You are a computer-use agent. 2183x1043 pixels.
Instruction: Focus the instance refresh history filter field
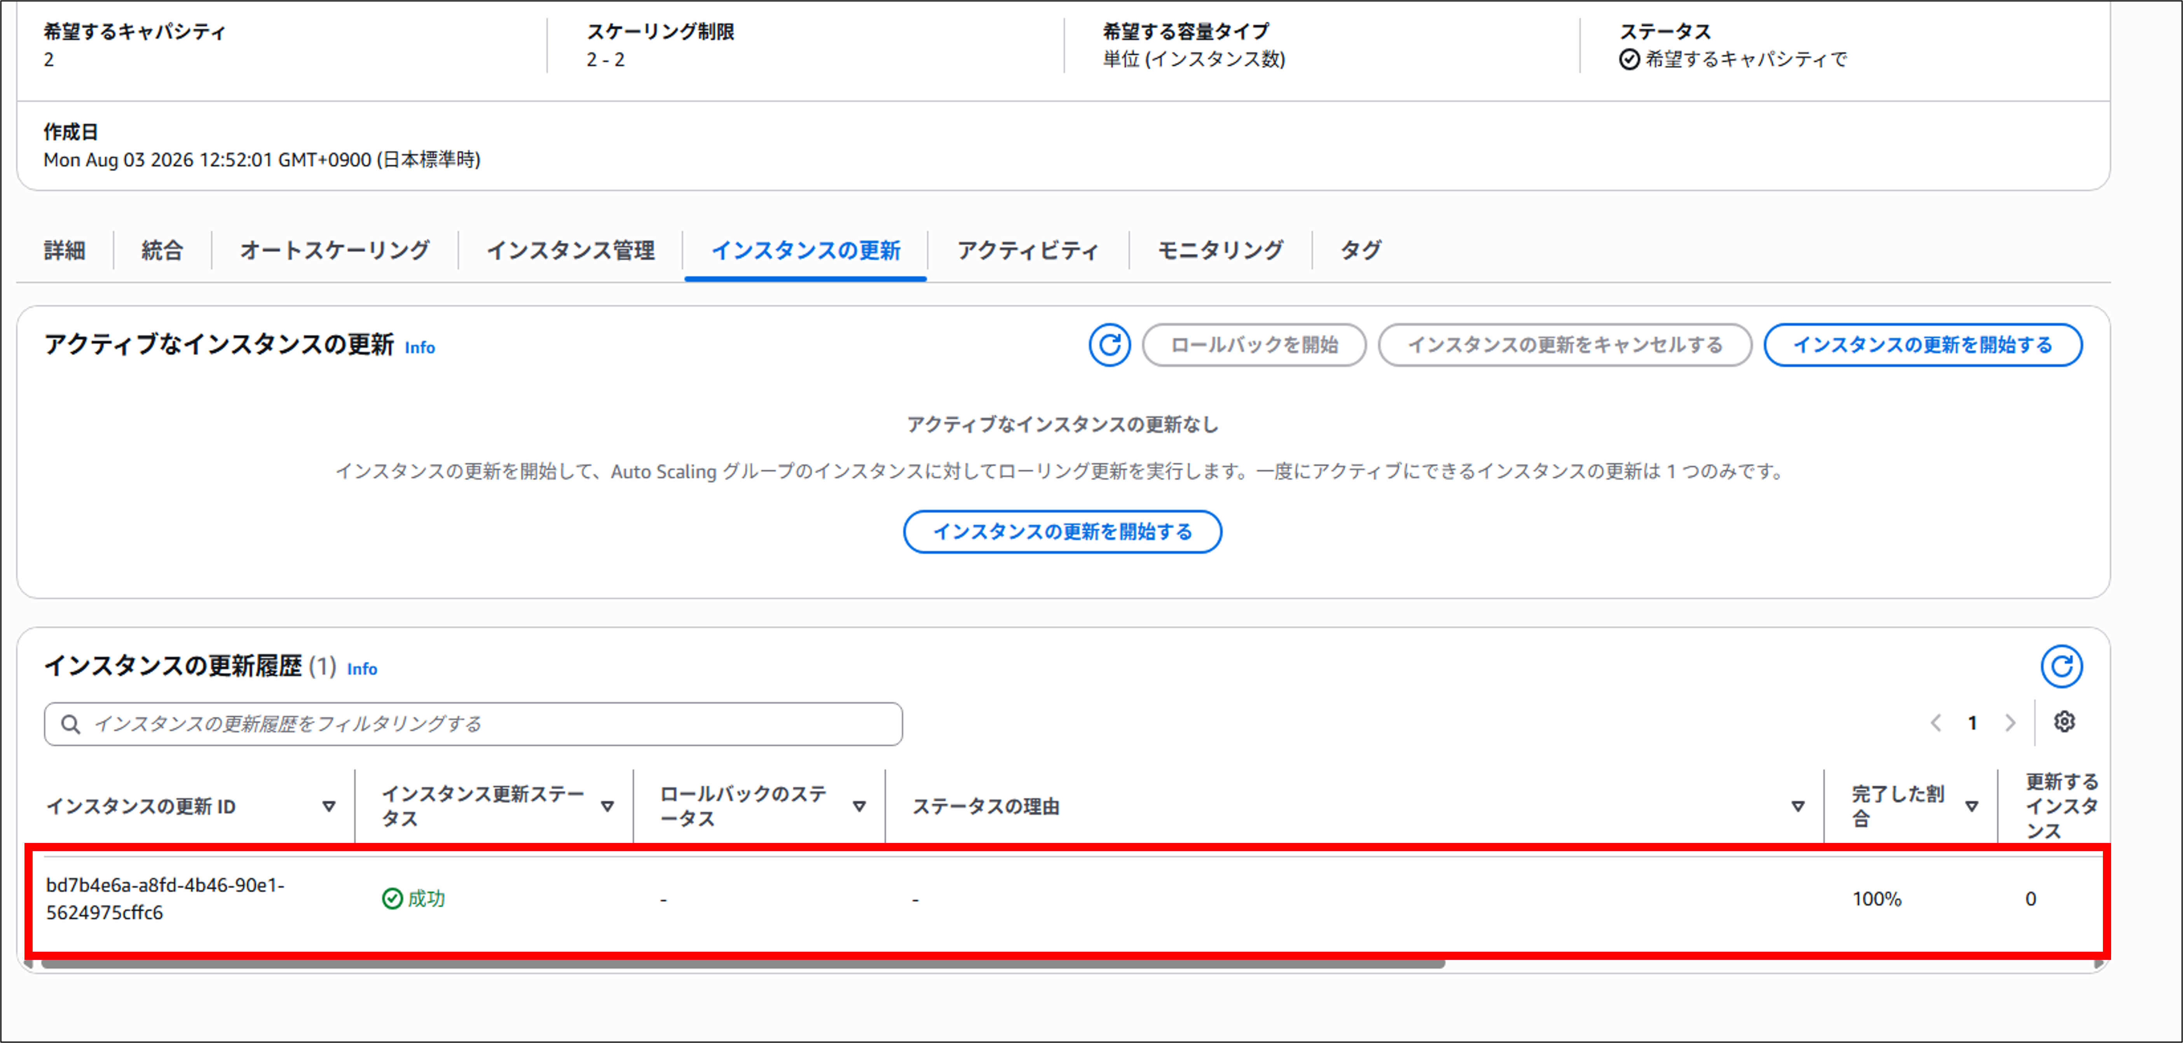(473, 724)
